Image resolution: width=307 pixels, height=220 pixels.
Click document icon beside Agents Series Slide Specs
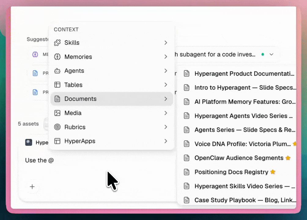(187, 130)
